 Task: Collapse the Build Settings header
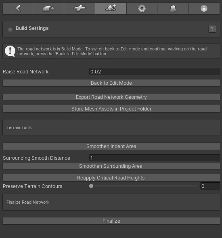[32, 28]
